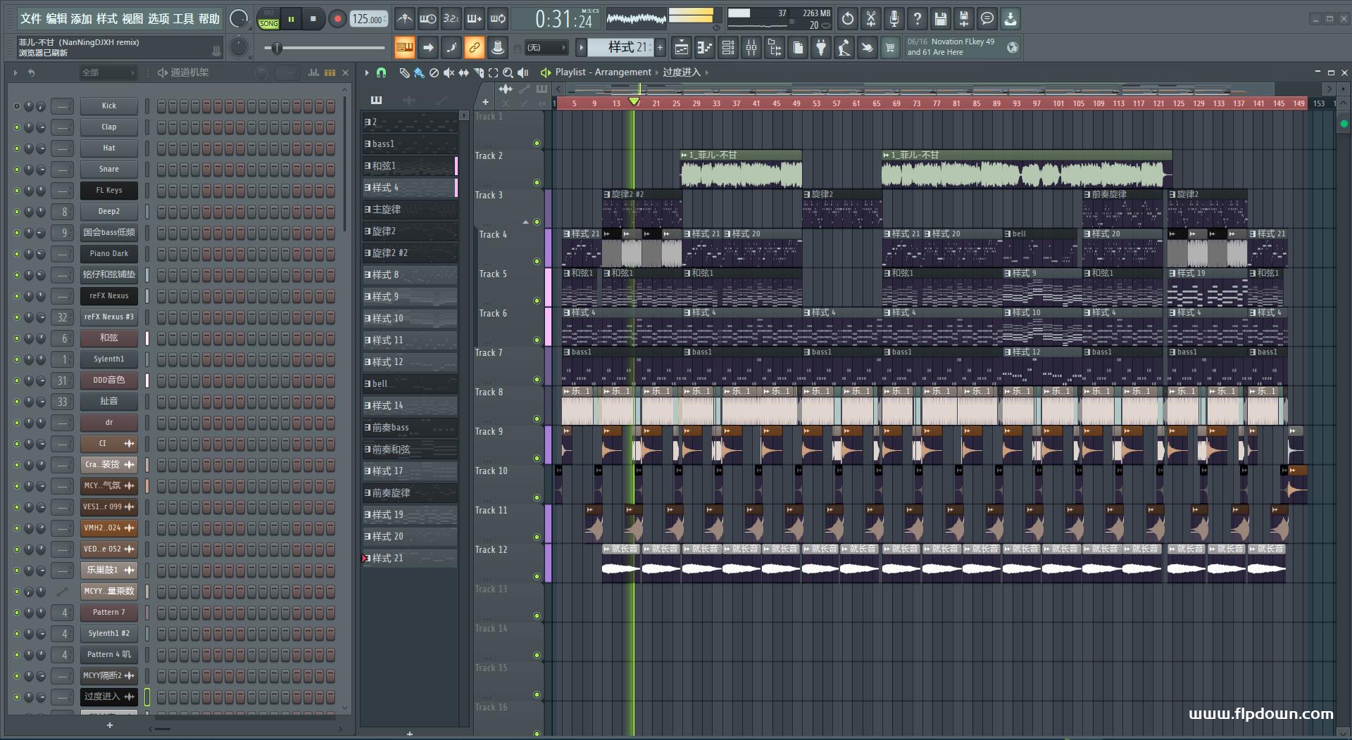Click the undo history circular arrow icon
The width and height of the screenshot is (1352, 740).
(x=847, y=19)
